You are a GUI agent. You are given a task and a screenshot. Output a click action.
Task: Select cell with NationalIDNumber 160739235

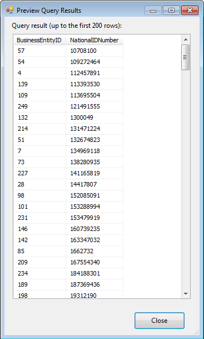coord(94,229)
